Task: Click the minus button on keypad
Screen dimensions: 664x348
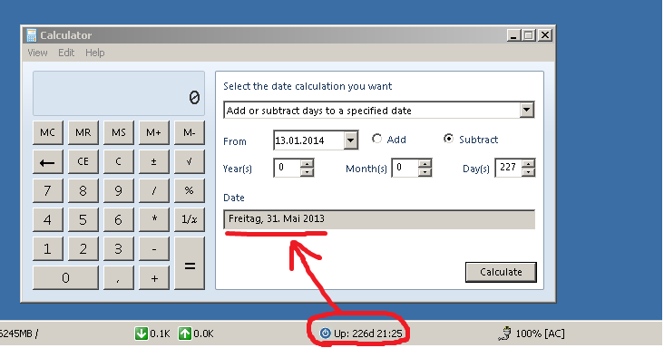Action: (x=153, y=249)
